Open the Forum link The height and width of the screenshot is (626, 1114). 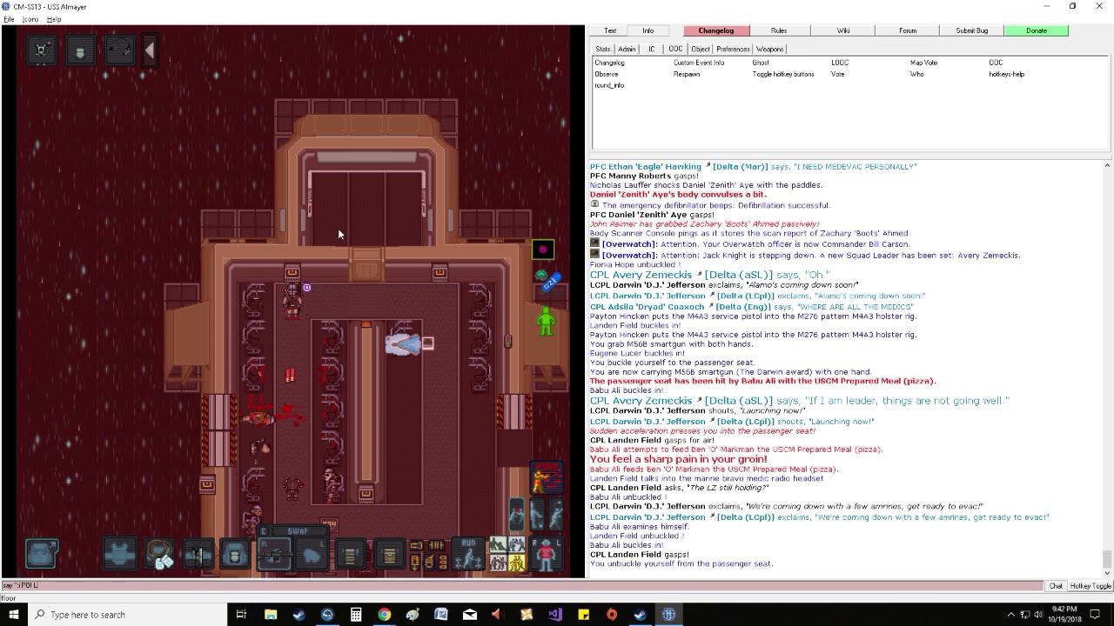pos(908,30)
